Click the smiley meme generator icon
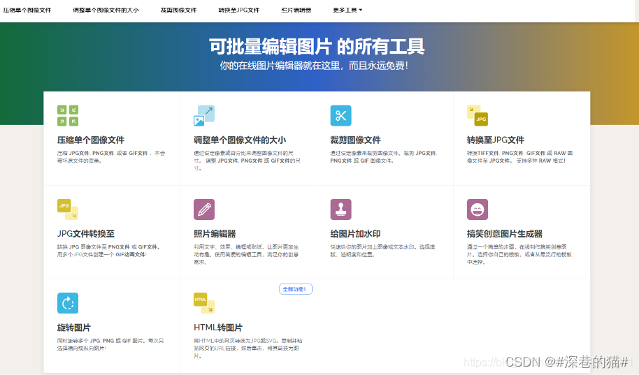The image size is (639, 375). click(x=478, y=209)
